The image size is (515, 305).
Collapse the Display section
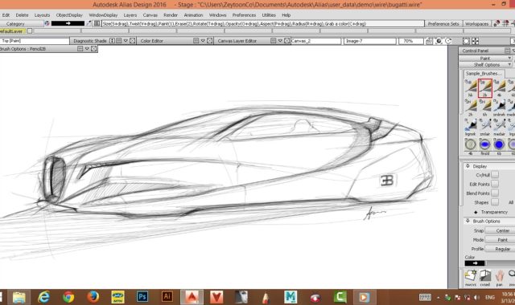click(468, 166)
